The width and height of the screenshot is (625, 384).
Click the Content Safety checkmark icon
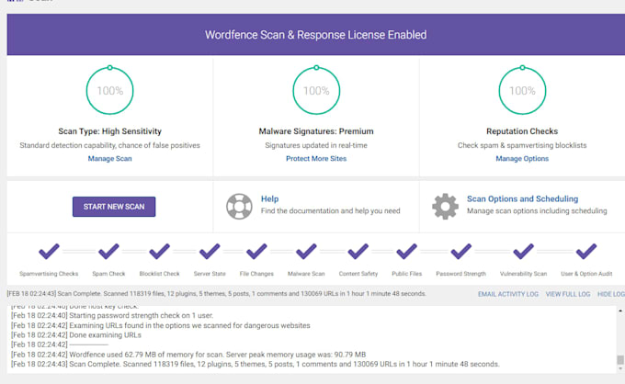[358, 251]
